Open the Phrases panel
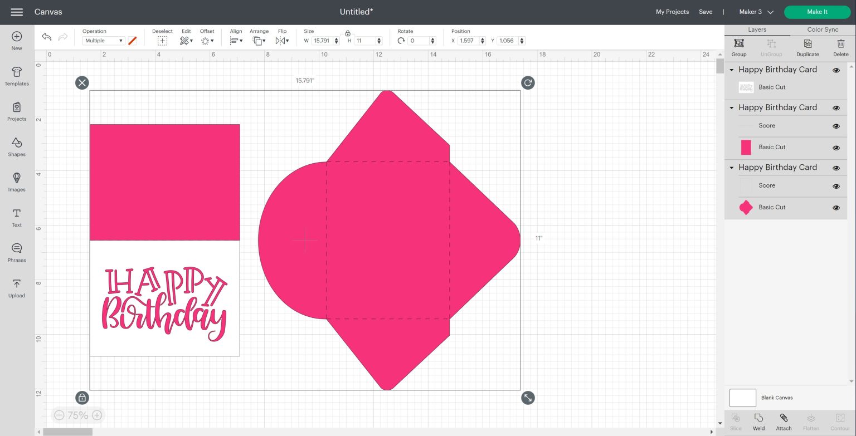Screen dimensions: 856x436 pyautogui.click(x=16, y=252)
